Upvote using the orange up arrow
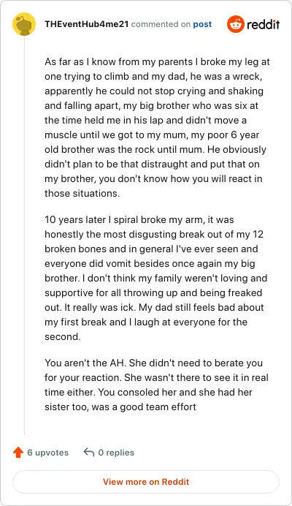The image size is (292, 506). coord(18,453)
